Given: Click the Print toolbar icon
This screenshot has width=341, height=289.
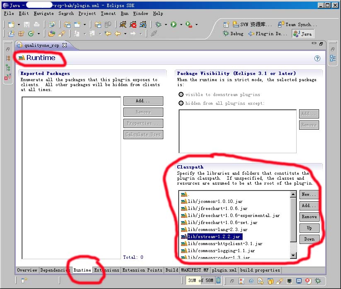Looking at the screenshot, I should (36, 24).
